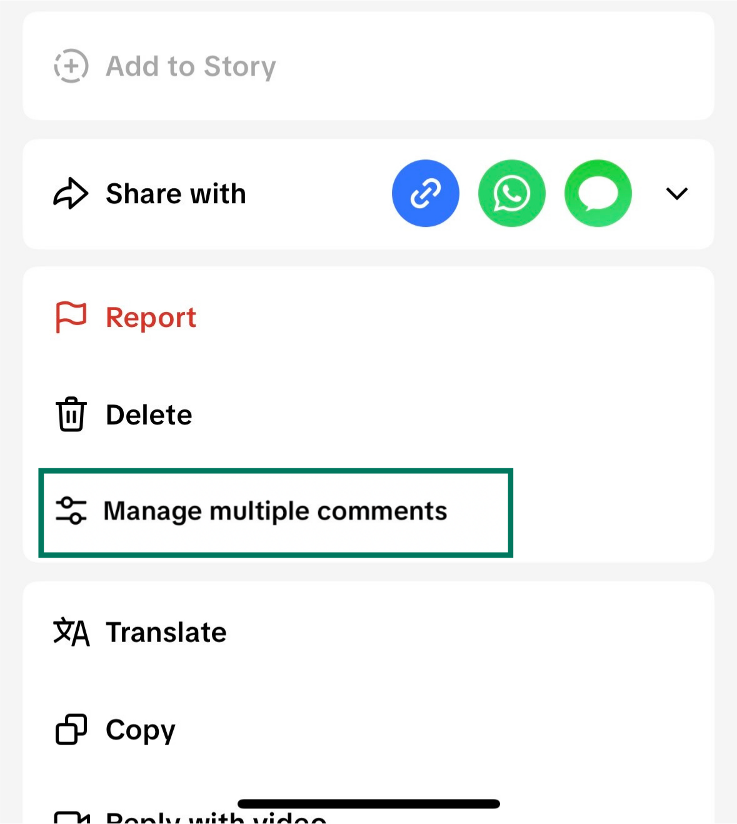The width and height of the screenshot is (737, 824).
Task: Select the Share arrow icon
Action: pyautogui.click(x=70, y=193)
